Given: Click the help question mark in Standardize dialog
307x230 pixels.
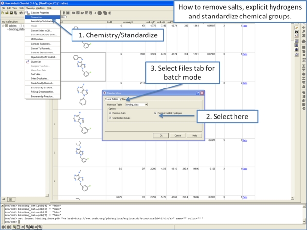Looking at the screenshot, I should (x=197, y=93).
